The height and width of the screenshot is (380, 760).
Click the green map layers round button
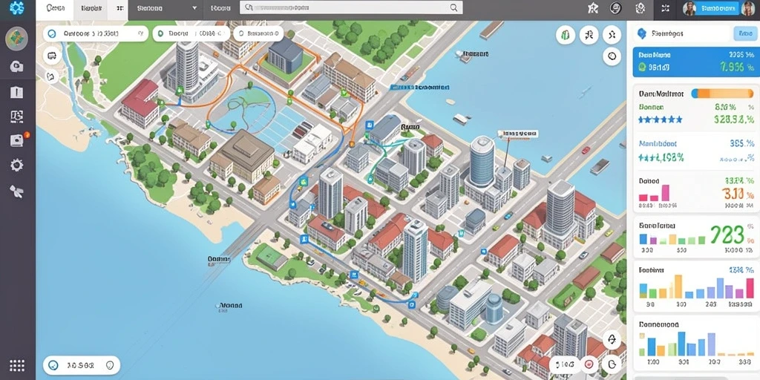pos(565,35)
